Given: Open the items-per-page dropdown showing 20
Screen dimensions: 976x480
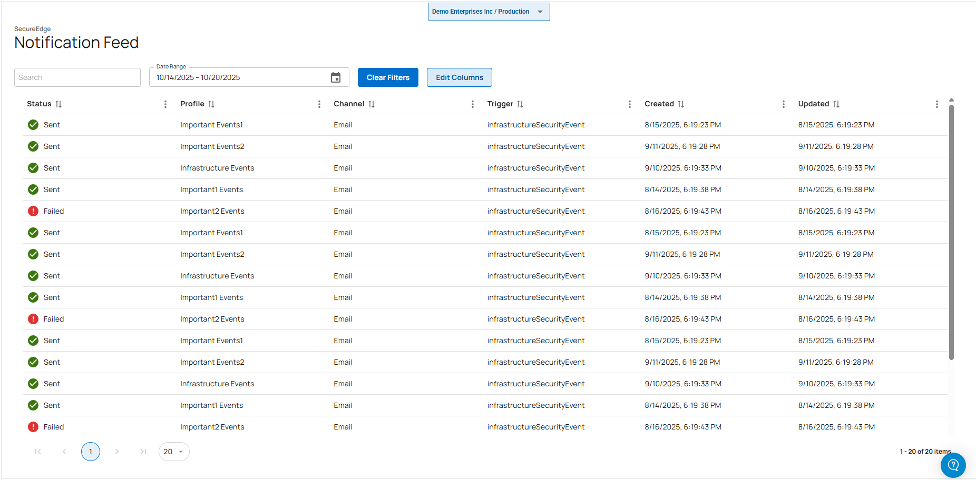Looking at the screenshot, I should click(174, 452).
